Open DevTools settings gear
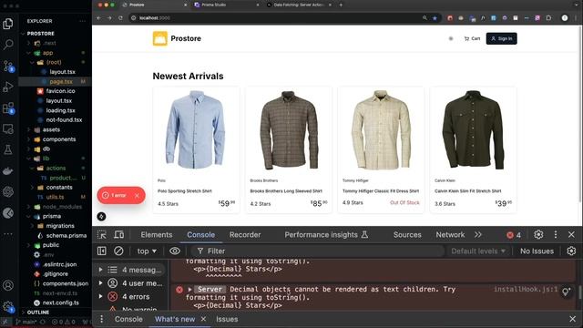 pyautogui.click(x=538, y=234)
